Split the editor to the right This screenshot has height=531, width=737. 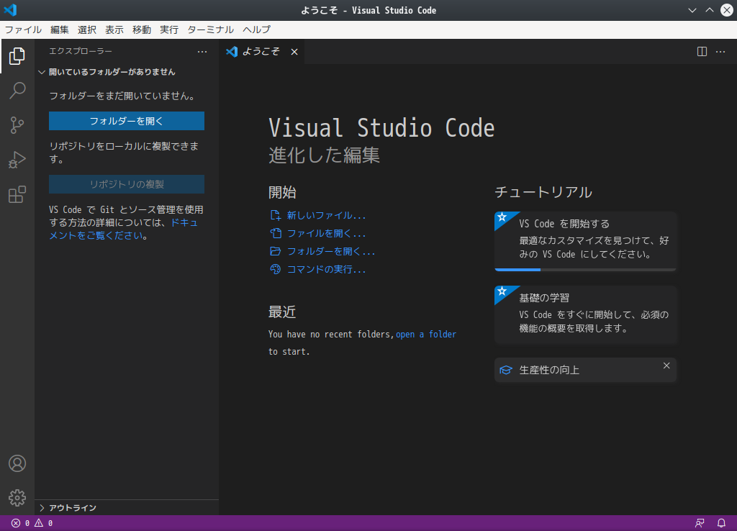[x=702, y=52]
